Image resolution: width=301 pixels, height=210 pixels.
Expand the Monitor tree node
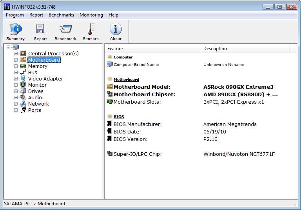point(16,85)
